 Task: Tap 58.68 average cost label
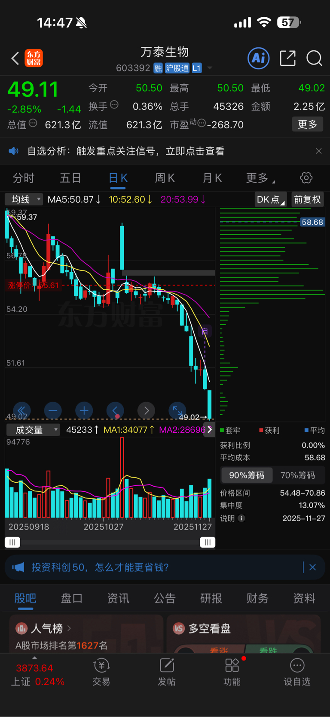[312, 222]
